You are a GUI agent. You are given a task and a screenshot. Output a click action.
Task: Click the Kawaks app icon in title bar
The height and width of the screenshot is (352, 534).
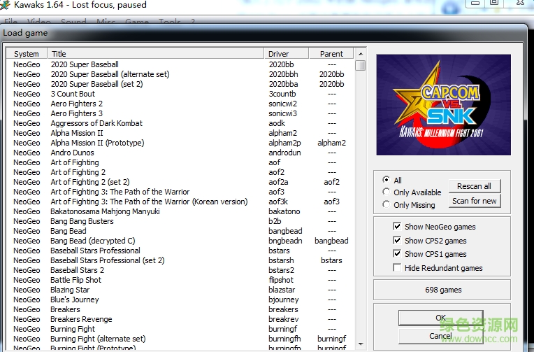click(x=6, y=6)
